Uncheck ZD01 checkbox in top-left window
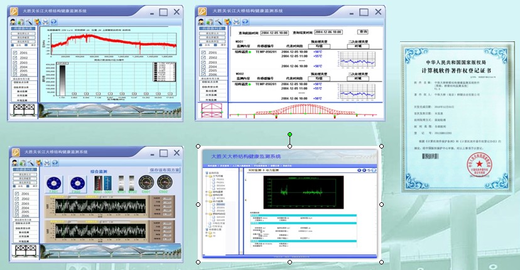This screenshot has height=270, width=520. tap(15, 54)
